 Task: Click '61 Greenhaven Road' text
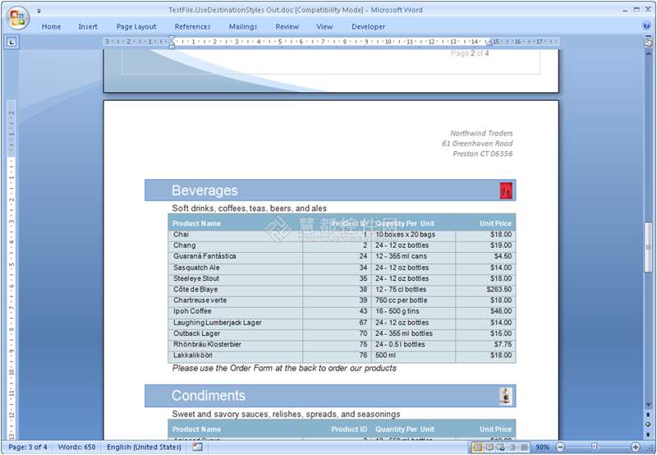point(477,143)
